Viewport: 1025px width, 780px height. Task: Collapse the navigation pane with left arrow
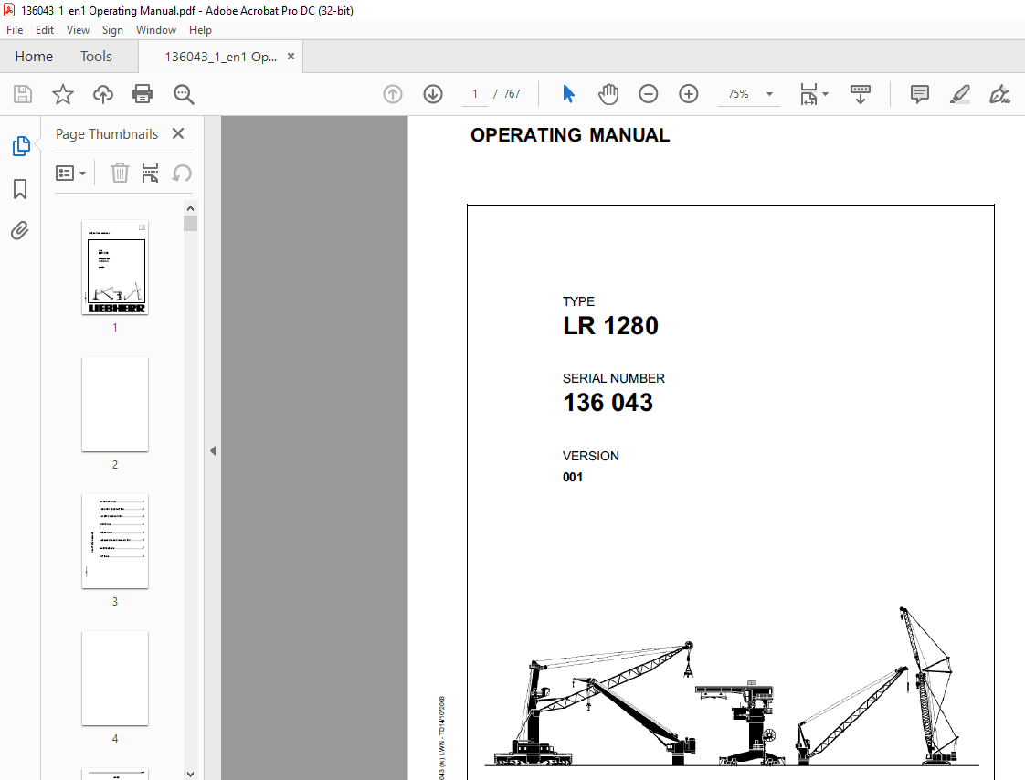(213, 450)
